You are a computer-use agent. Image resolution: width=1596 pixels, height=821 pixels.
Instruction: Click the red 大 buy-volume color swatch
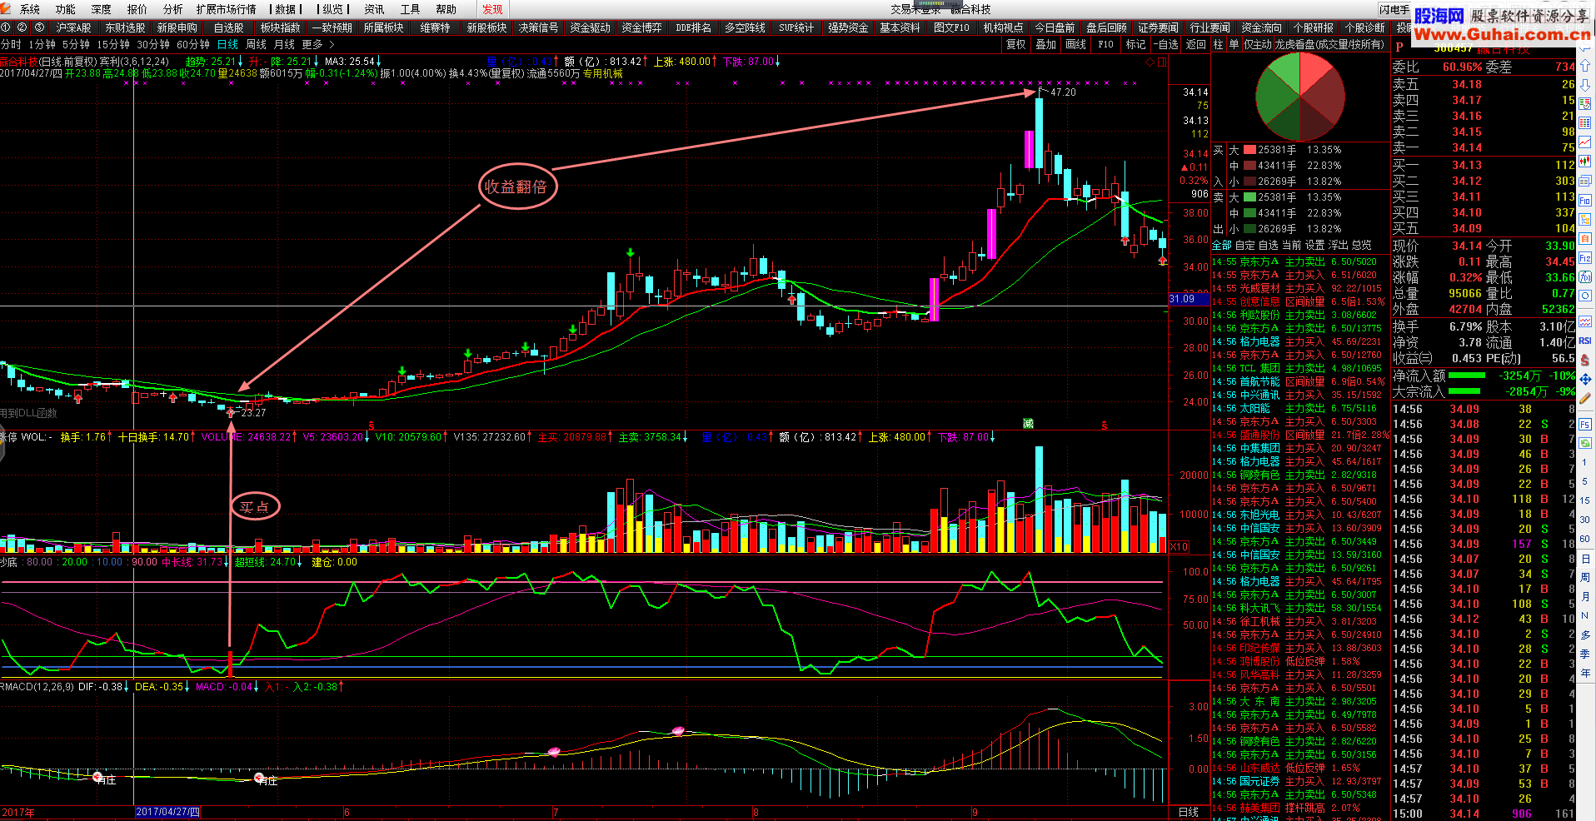coord(1249,150)
